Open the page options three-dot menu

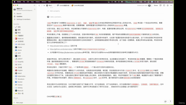(171, 5)
